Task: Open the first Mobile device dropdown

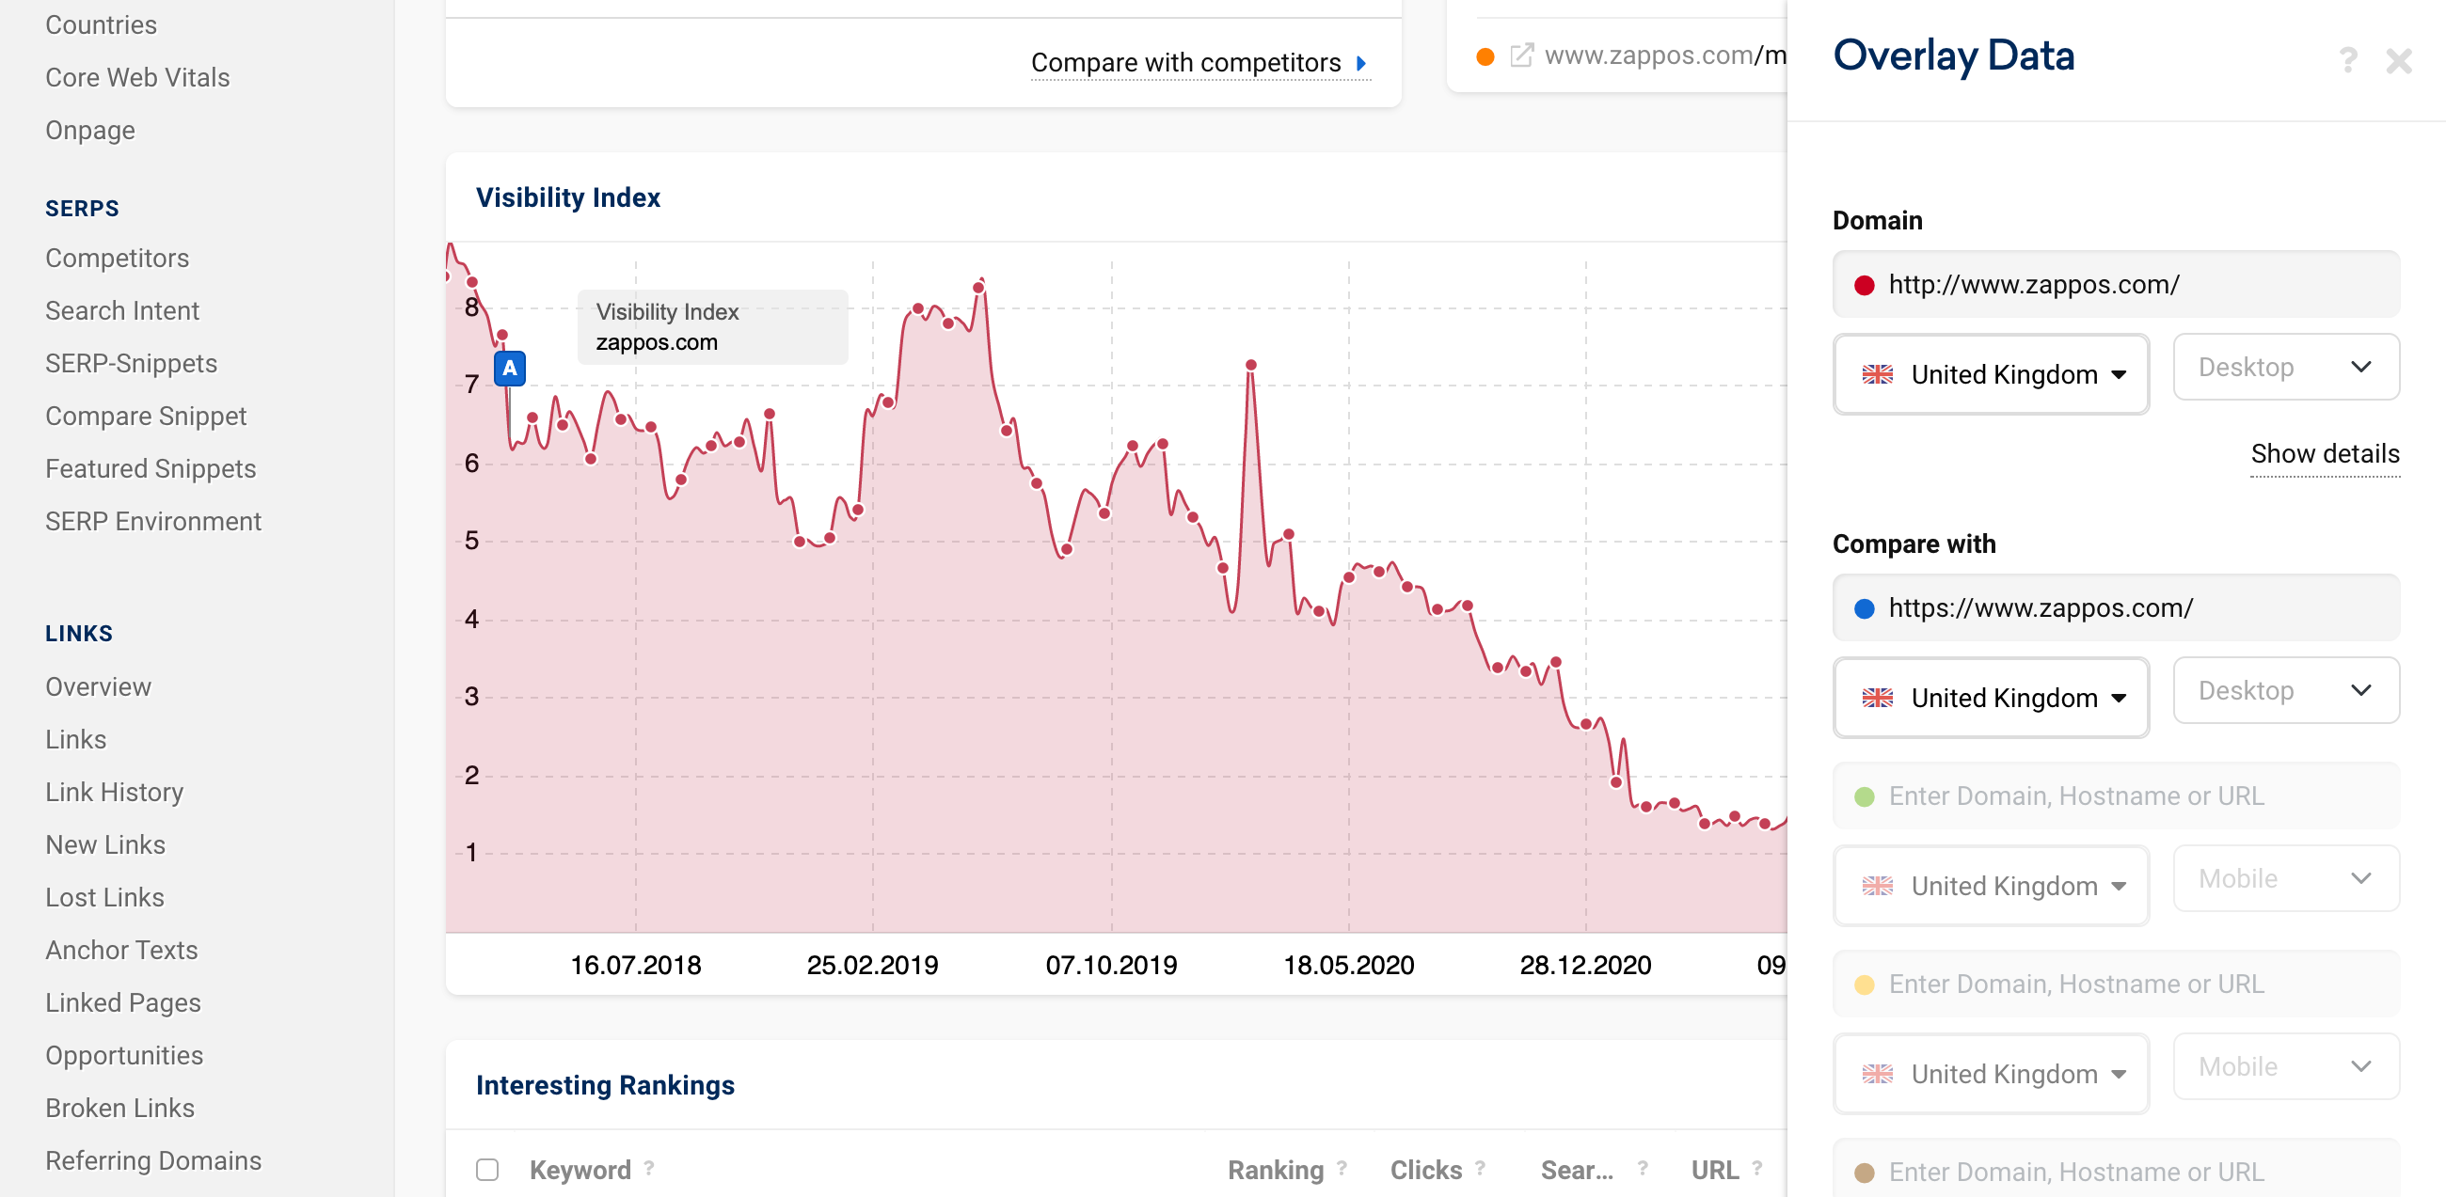Action: (x=2285, y=879)
